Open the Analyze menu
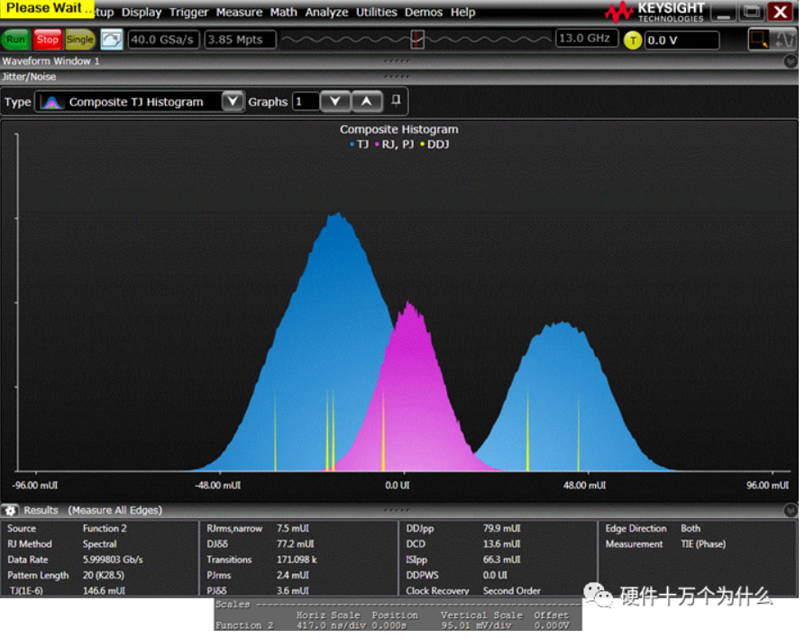Viewport: 805px width, 638px height. [x=326, y=13]
